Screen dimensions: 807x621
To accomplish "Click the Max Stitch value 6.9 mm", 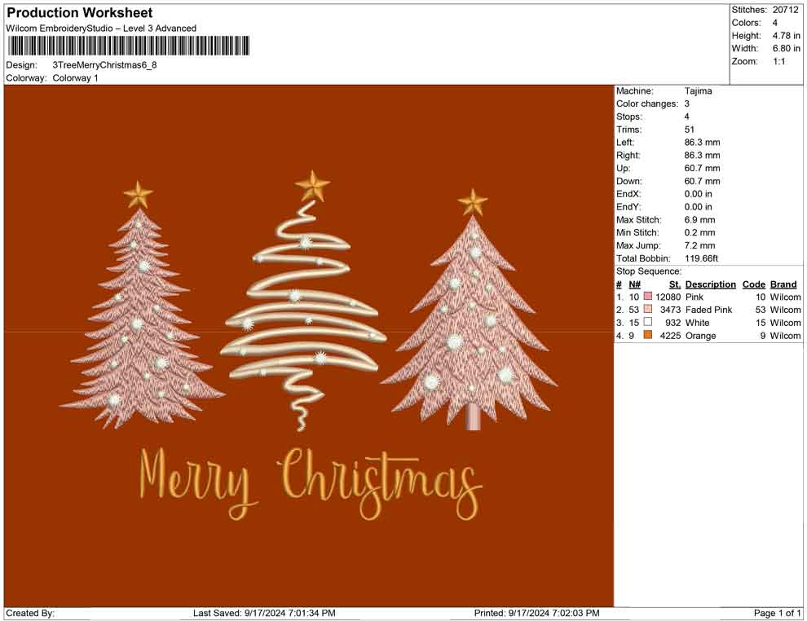I will pos(699,220).
